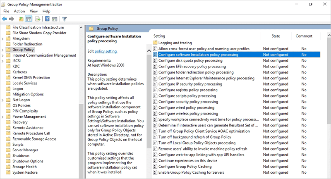Click the Forward arrow toolbar icon
The width and height of the screenshot is (331, 179).
12,19
